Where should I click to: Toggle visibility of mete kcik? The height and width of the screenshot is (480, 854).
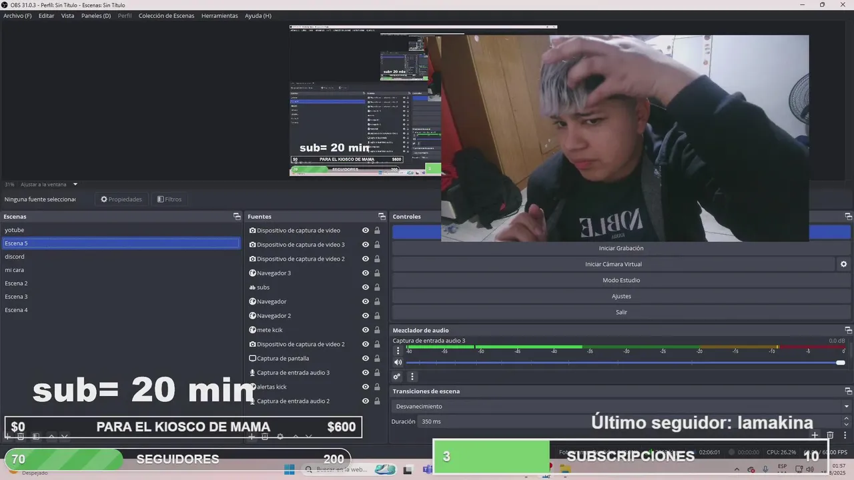click(x=366, y=330)
